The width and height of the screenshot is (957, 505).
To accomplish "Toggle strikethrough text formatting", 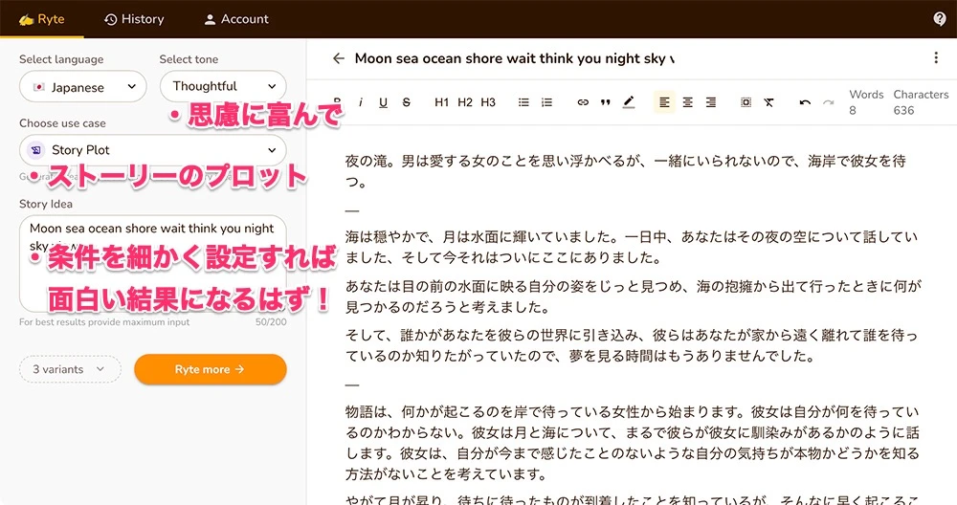I will pyautogui.click(x=407, y=102).
